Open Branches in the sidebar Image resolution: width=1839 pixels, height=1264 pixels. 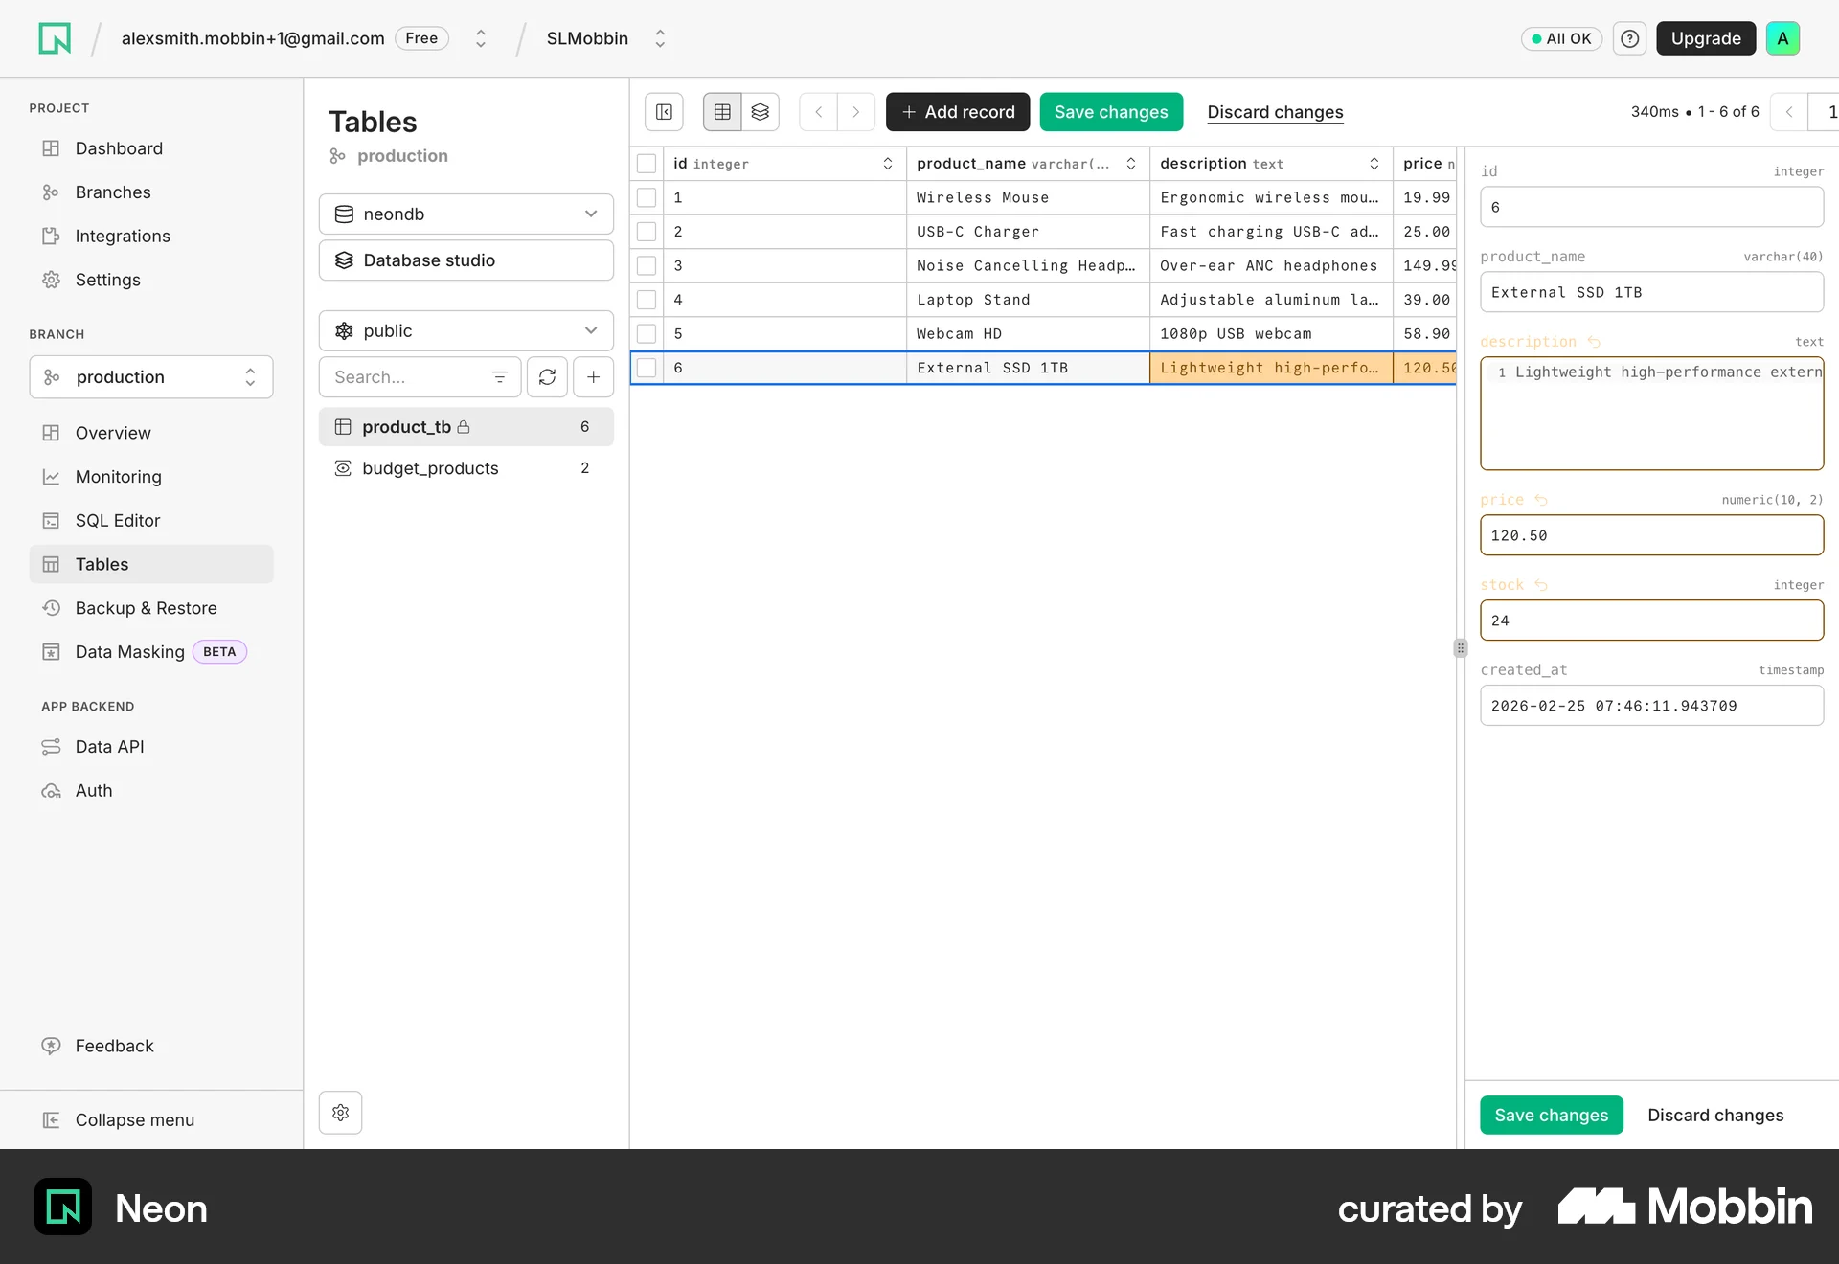click(x=151, y=192)
